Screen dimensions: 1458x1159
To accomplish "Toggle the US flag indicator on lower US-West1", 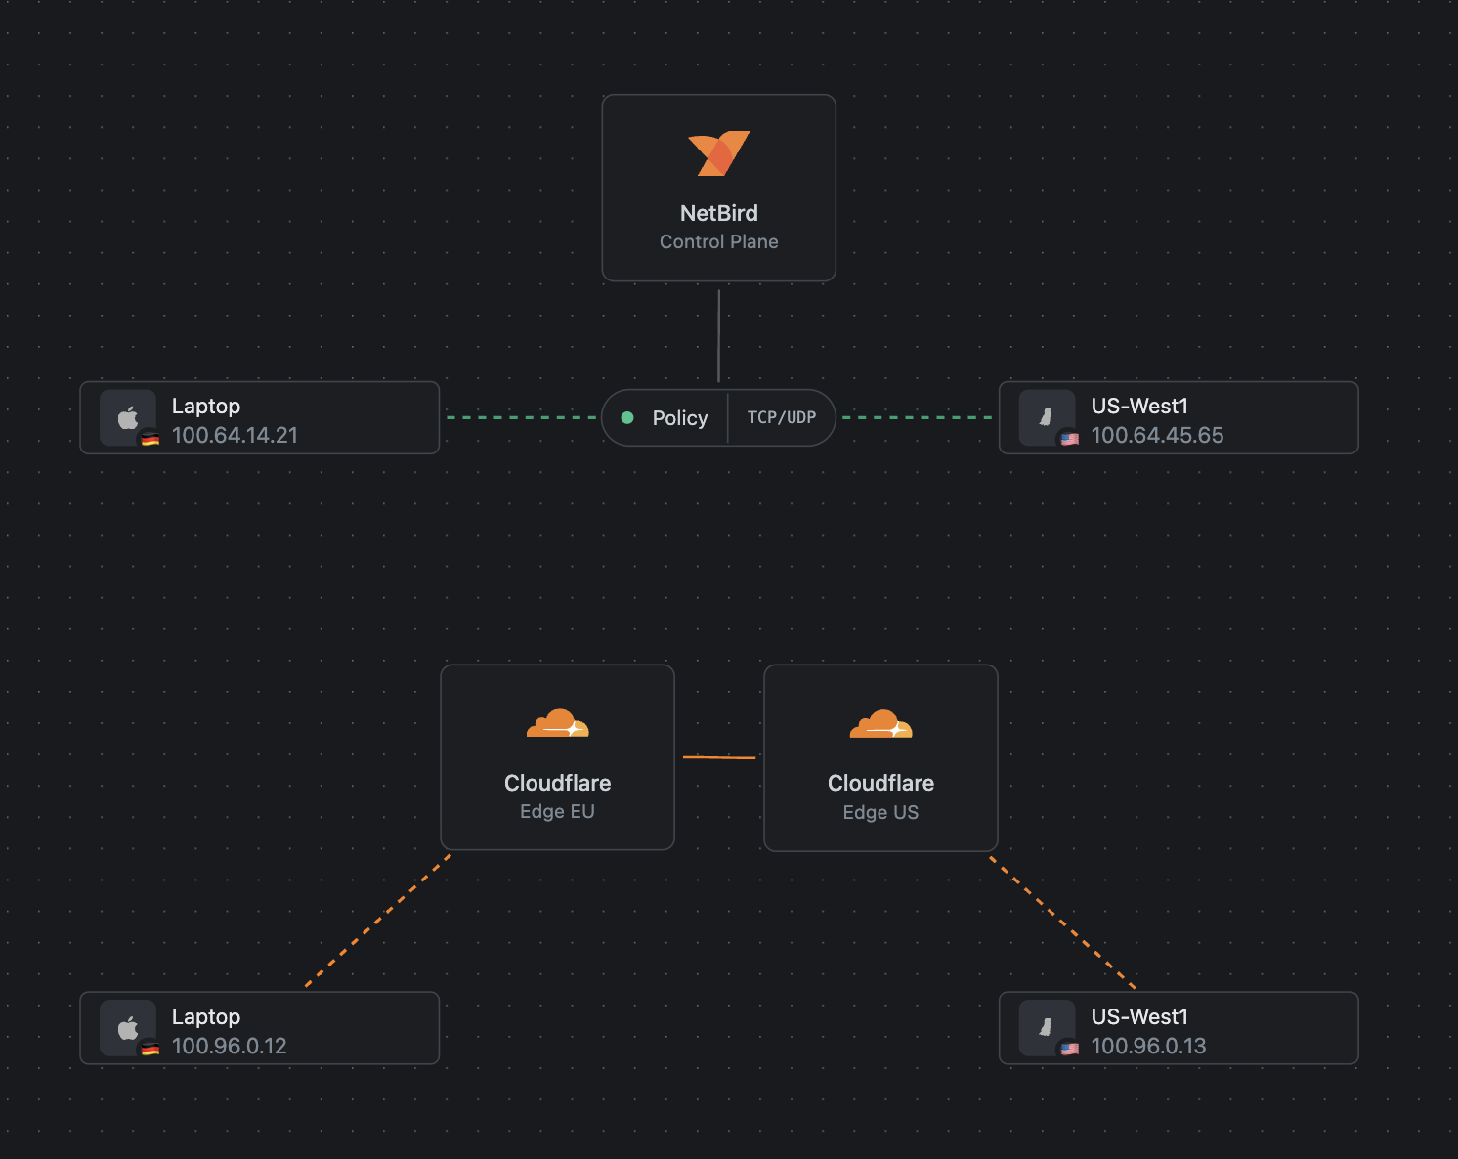I will point(1070,1051).
